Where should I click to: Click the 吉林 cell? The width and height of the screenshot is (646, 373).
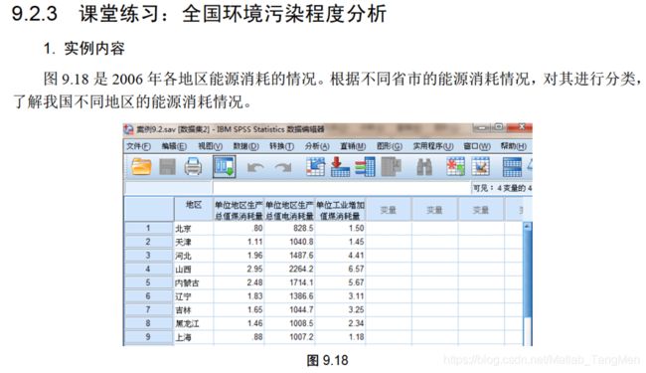tap(194, 309)
